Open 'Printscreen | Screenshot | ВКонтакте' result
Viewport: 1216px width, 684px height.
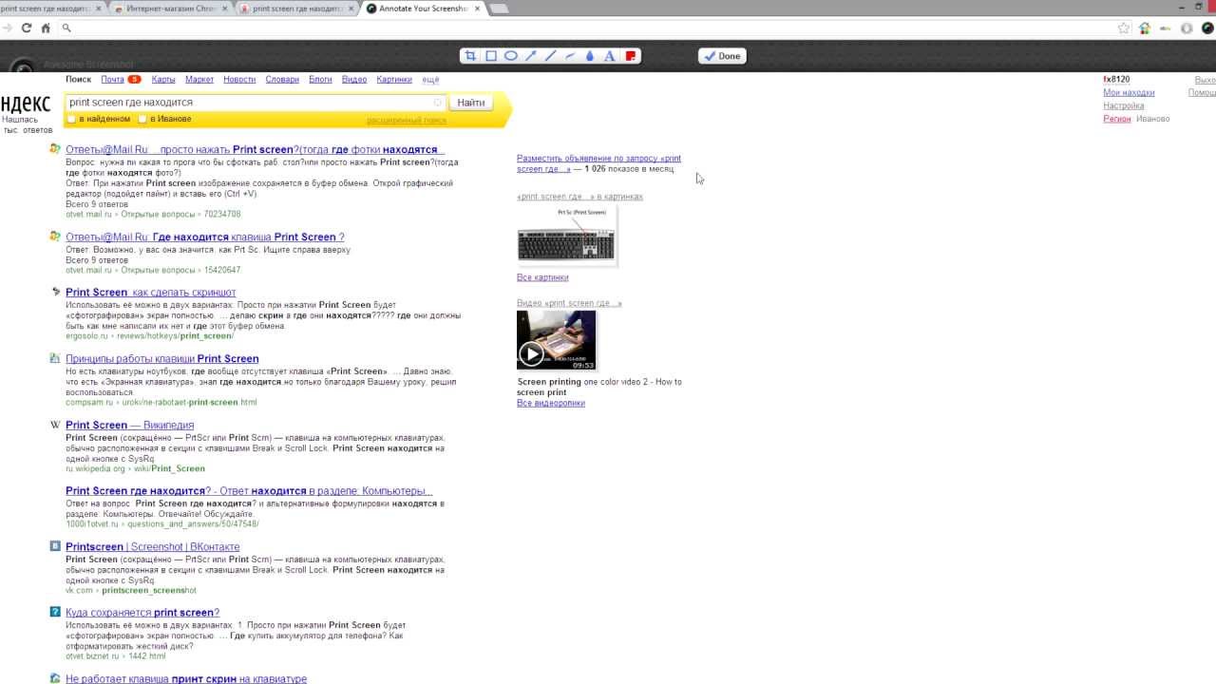pyautogui.click(x=153, y=547)
